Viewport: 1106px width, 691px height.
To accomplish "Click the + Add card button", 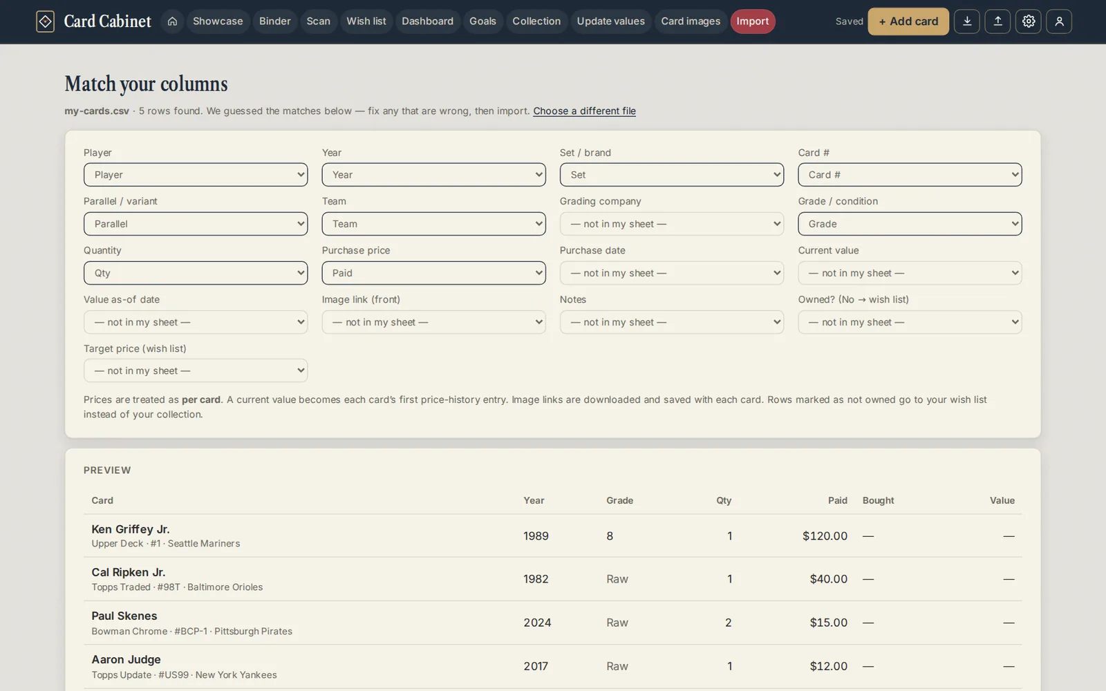I will 908,21.
